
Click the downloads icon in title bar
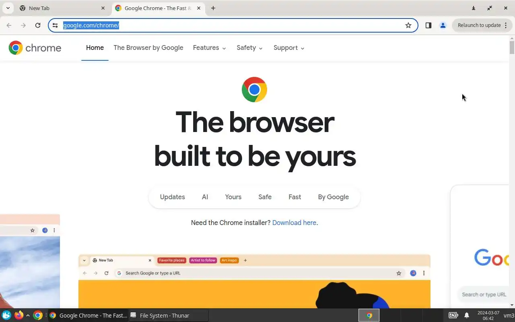pyautogui.click(x=474, y=8)
